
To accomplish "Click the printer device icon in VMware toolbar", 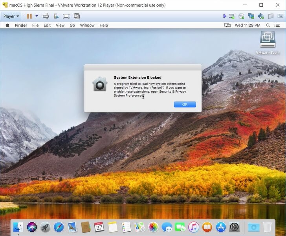I will 271,16.
